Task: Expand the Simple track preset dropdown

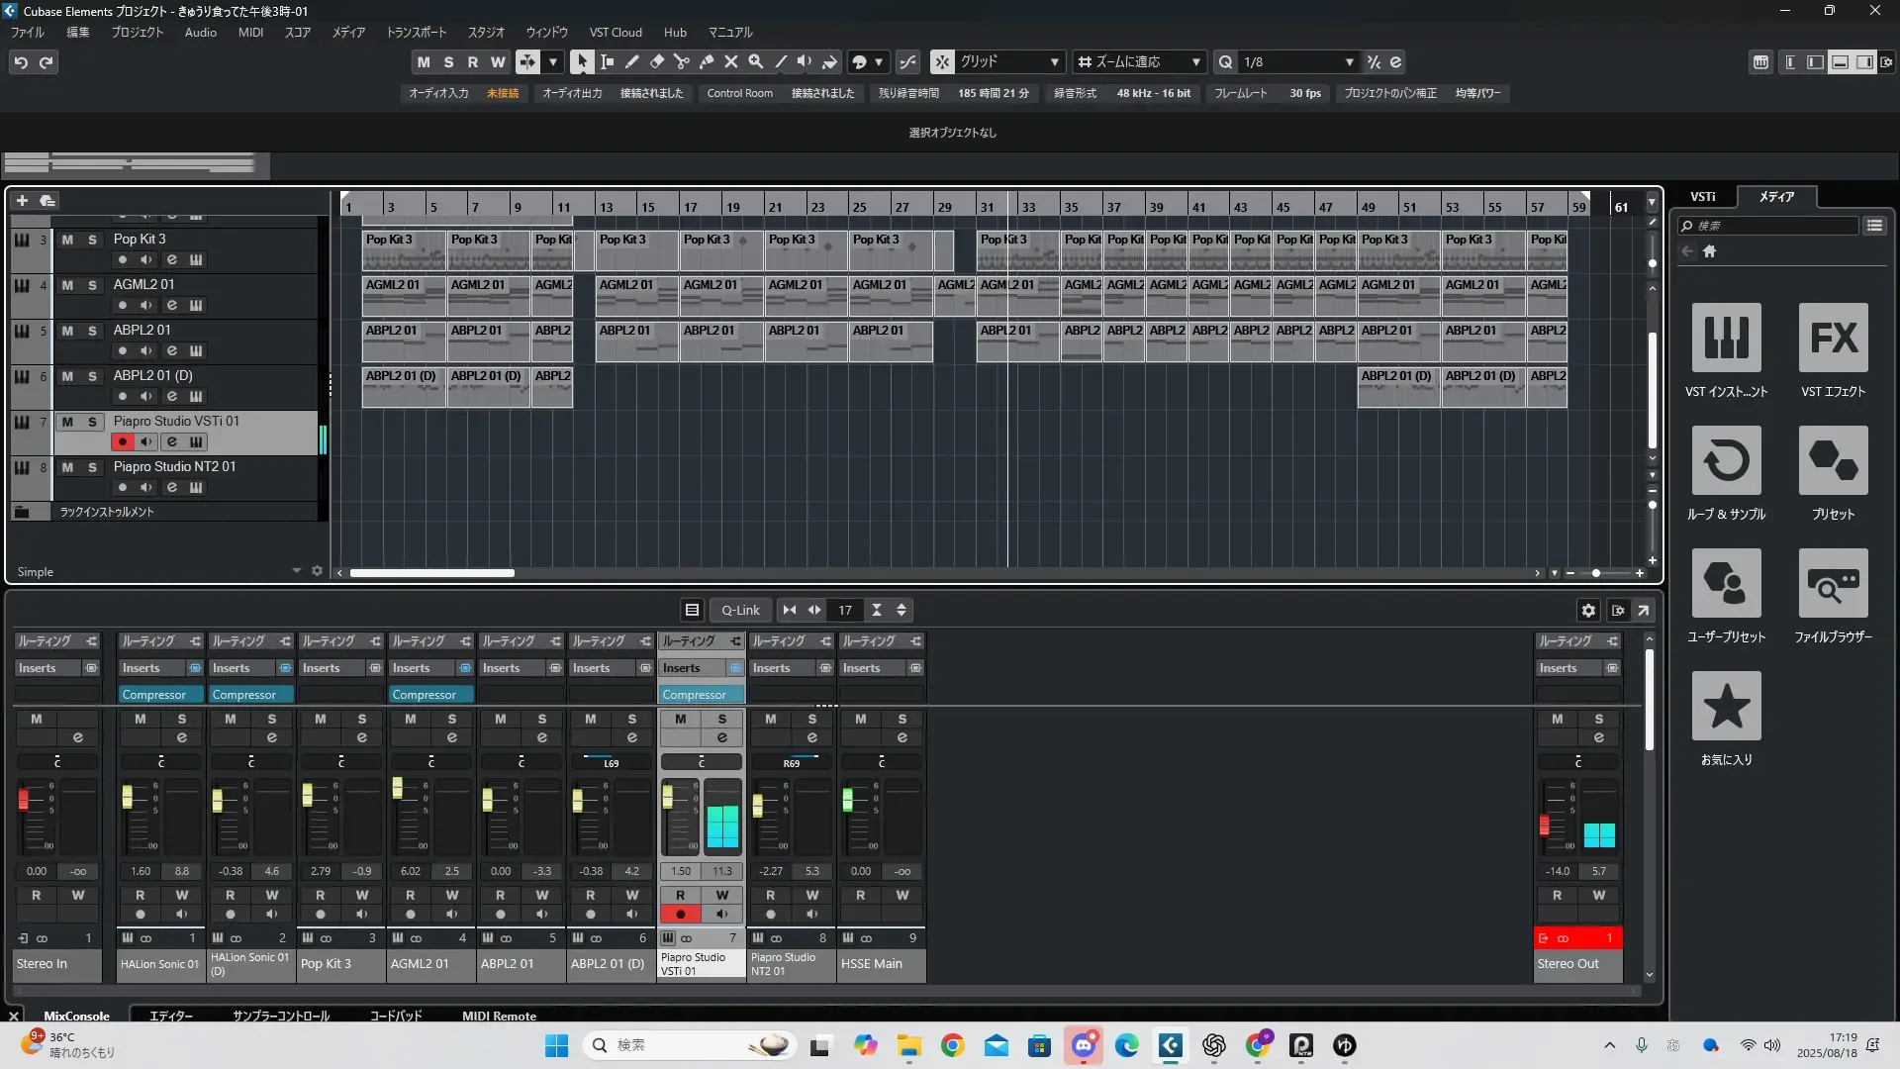Action: [296, 571]
